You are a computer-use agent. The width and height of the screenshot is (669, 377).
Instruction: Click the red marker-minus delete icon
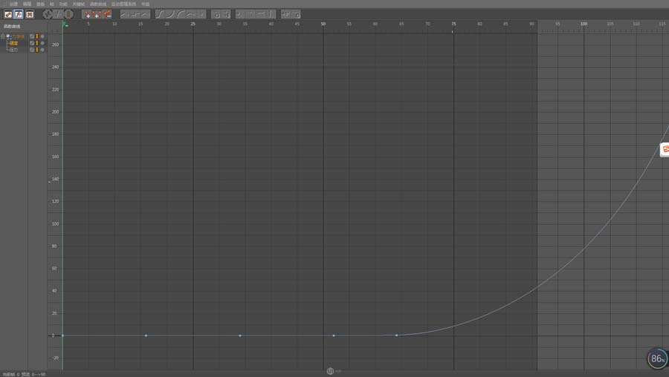(107, 14)
